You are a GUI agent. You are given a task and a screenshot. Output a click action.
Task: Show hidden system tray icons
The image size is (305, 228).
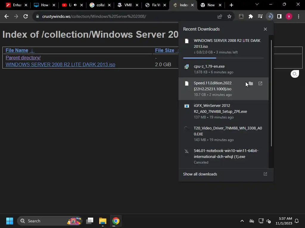[x=242, y=221]
